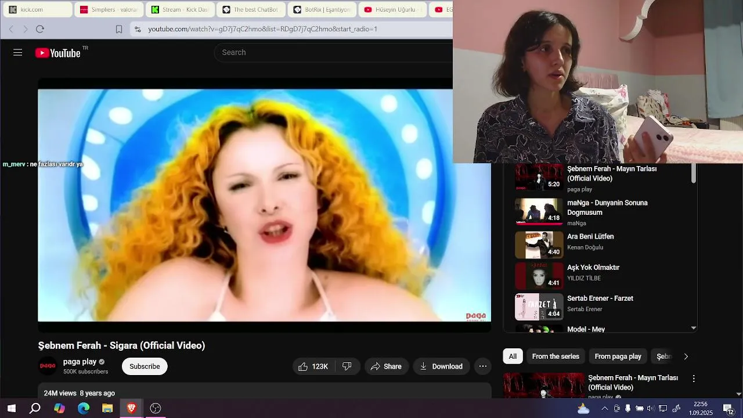The image size is (743, 418).
Task: Play Mayın Tarlası in the playlist panel
Action: pyautogui.click(x=600, y=178)
